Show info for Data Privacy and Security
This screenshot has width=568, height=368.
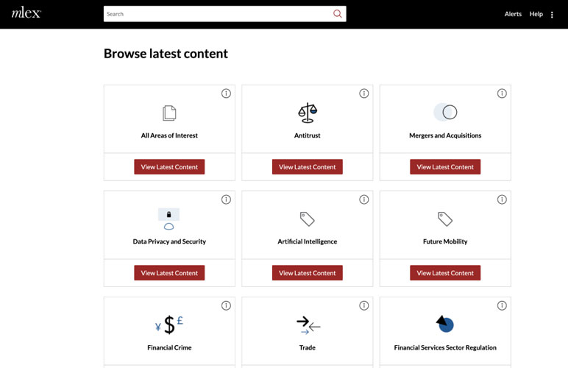tap(226, 199)
